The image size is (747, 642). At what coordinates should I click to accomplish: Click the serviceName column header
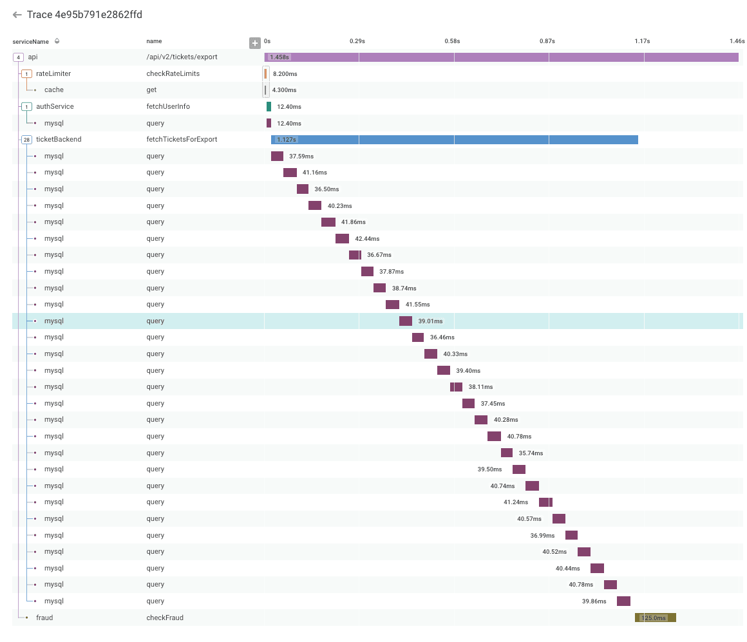[30, 41]
